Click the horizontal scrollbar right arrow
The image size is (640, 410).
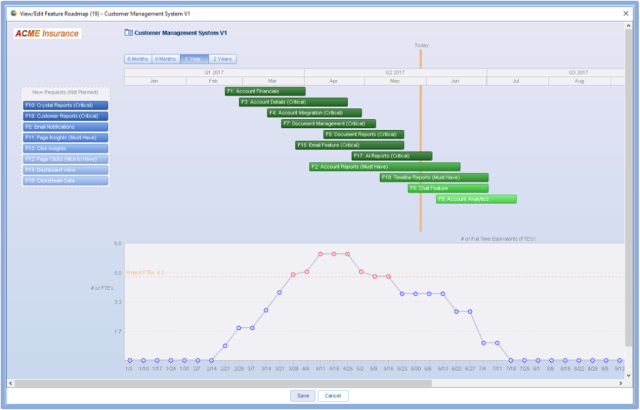[621, 383]
